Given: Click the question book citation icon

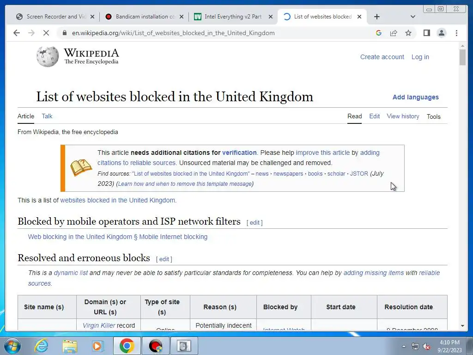Looking at the screenshot, I should [81, 168].
